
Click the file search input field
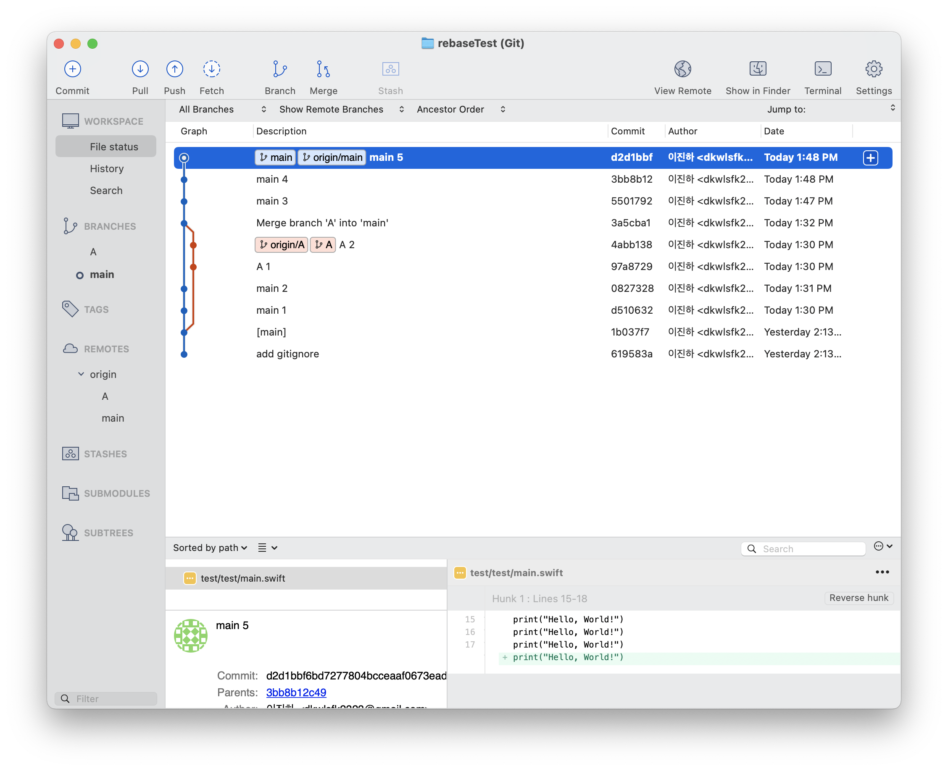point(809,549)
